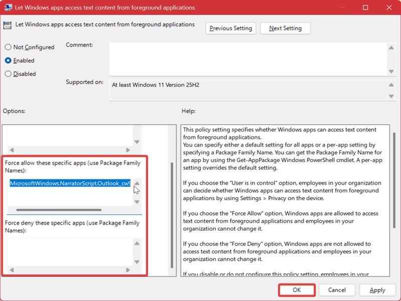Click the Force allow box horizontal scrollbar thumb

[x=59, y=210]
